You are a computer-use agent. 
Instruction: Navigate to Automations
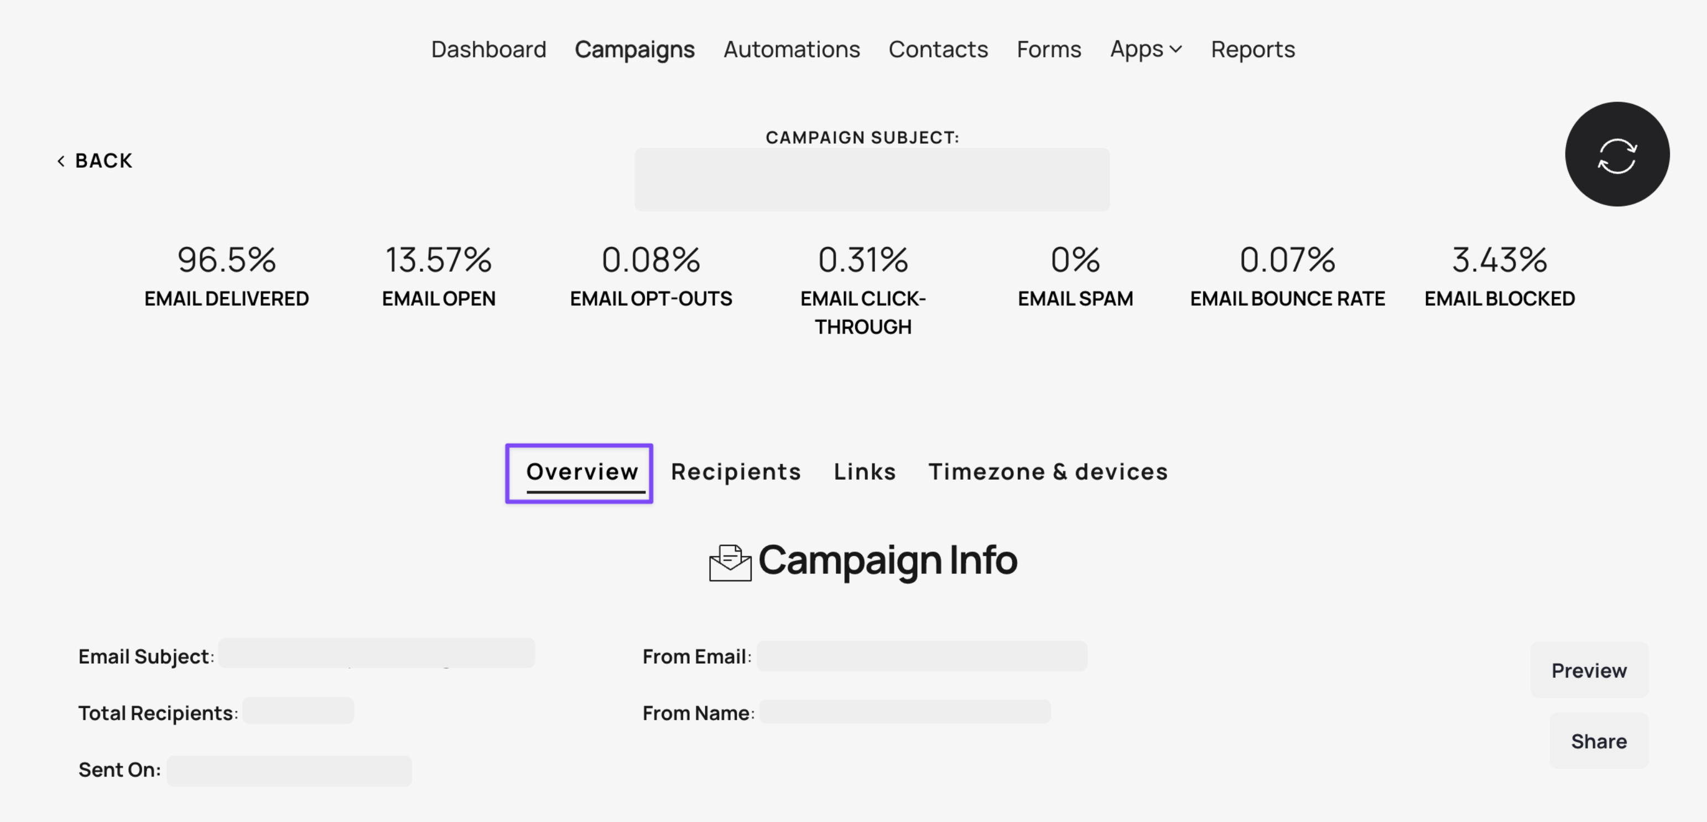[791, 49]
